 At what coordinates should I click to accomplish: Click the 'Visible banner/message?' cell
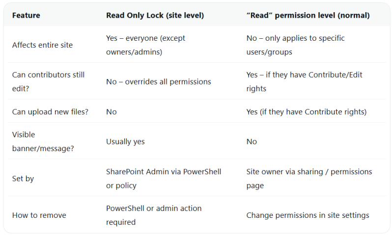(43, 141)
